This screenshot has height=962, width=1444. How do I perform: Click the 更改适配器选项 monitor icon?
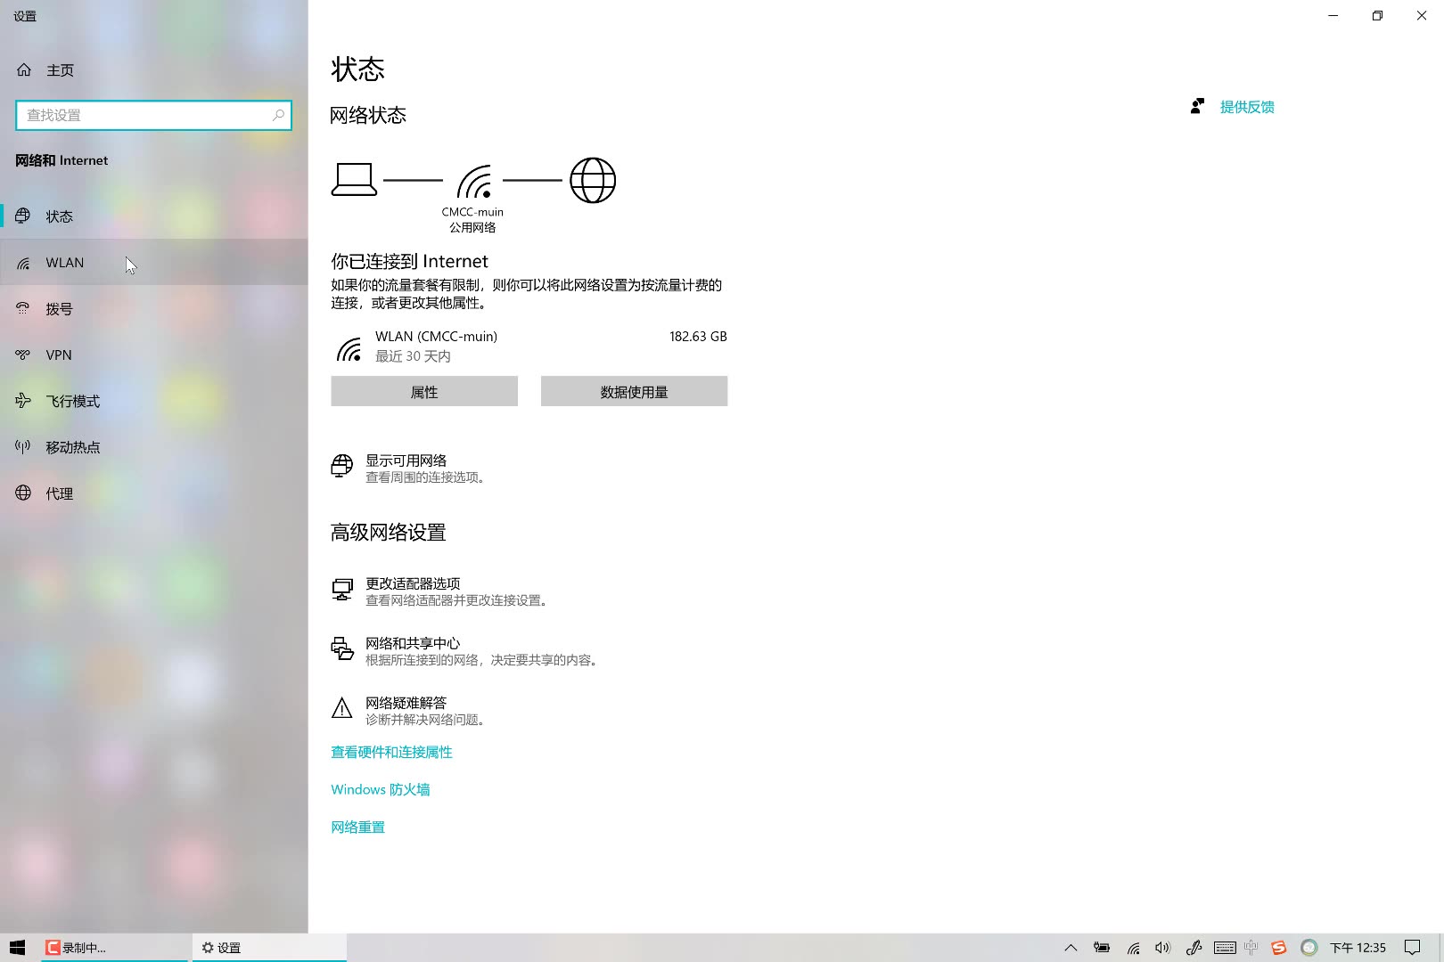coord(341,590)
